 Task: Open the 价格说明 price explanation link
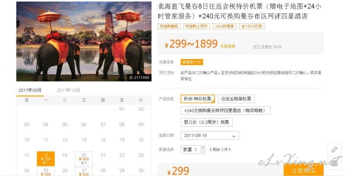(227, 46)
